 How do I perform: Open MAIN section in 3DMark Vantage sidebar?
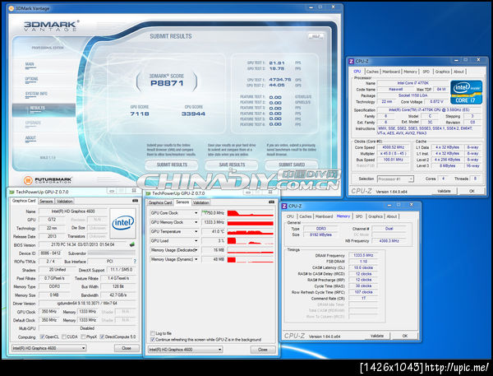30,64
